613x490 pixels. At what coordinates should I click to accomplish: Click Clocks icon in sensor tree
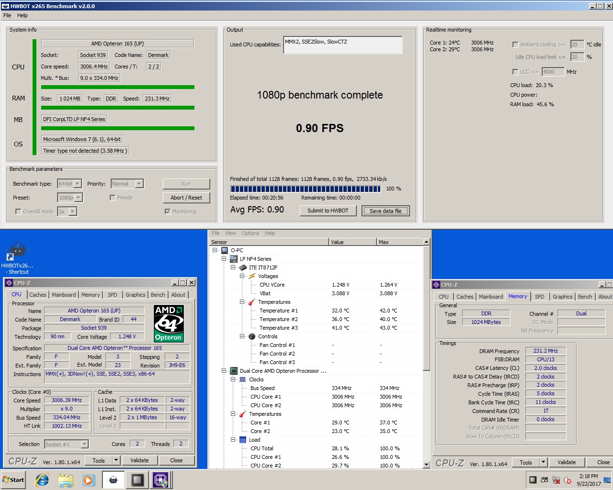point(243,379)
